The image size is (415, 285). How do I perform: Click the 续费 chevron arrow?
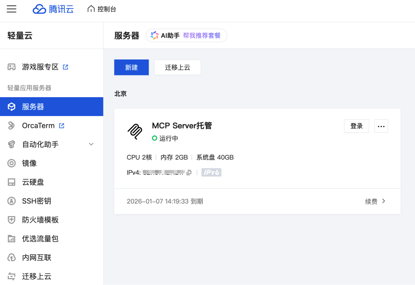[383, 201]
